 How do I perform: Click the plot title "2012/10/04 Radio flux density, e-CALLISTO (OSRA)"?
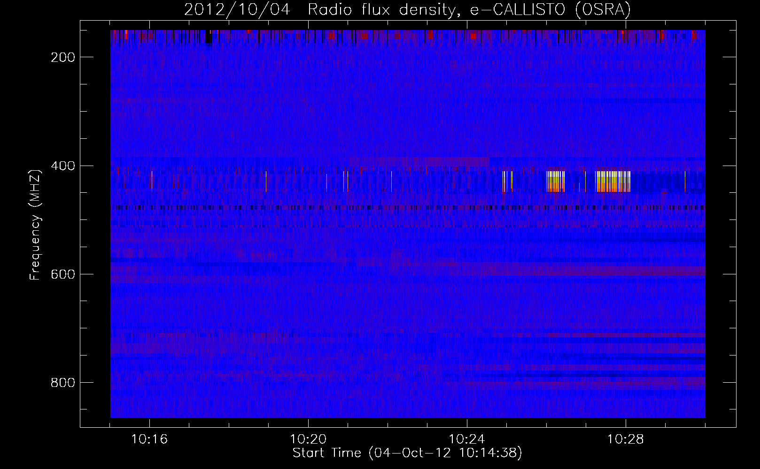(x=407, y=10)
